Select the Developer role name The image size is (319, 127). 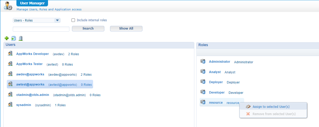[217, 93]
